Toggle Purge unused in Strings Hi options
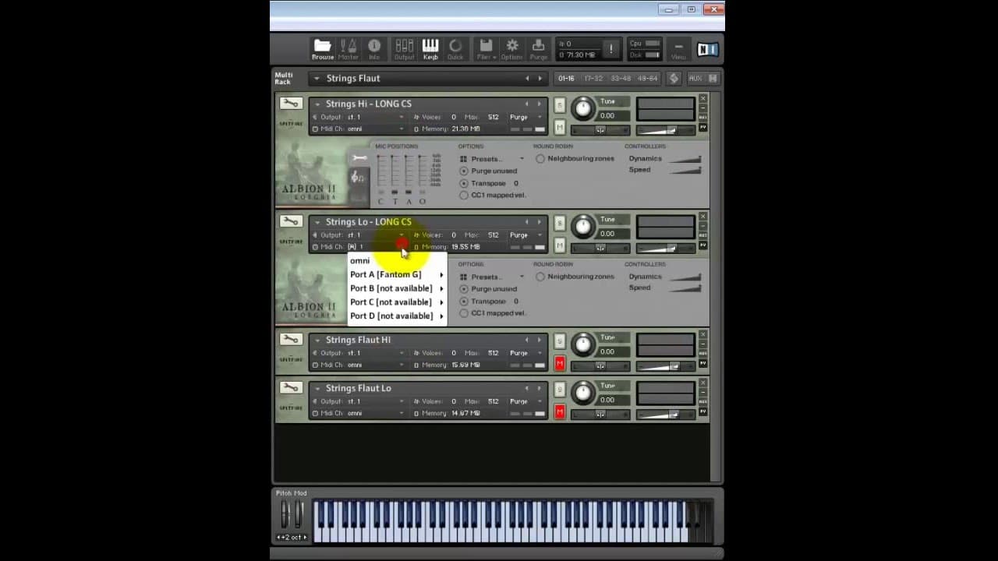 pyautogui.click(x=464, y=171)
